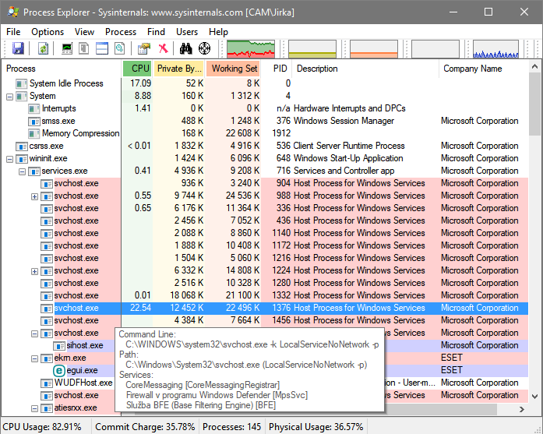Click the red X Kill Process icon

point(163,48)
